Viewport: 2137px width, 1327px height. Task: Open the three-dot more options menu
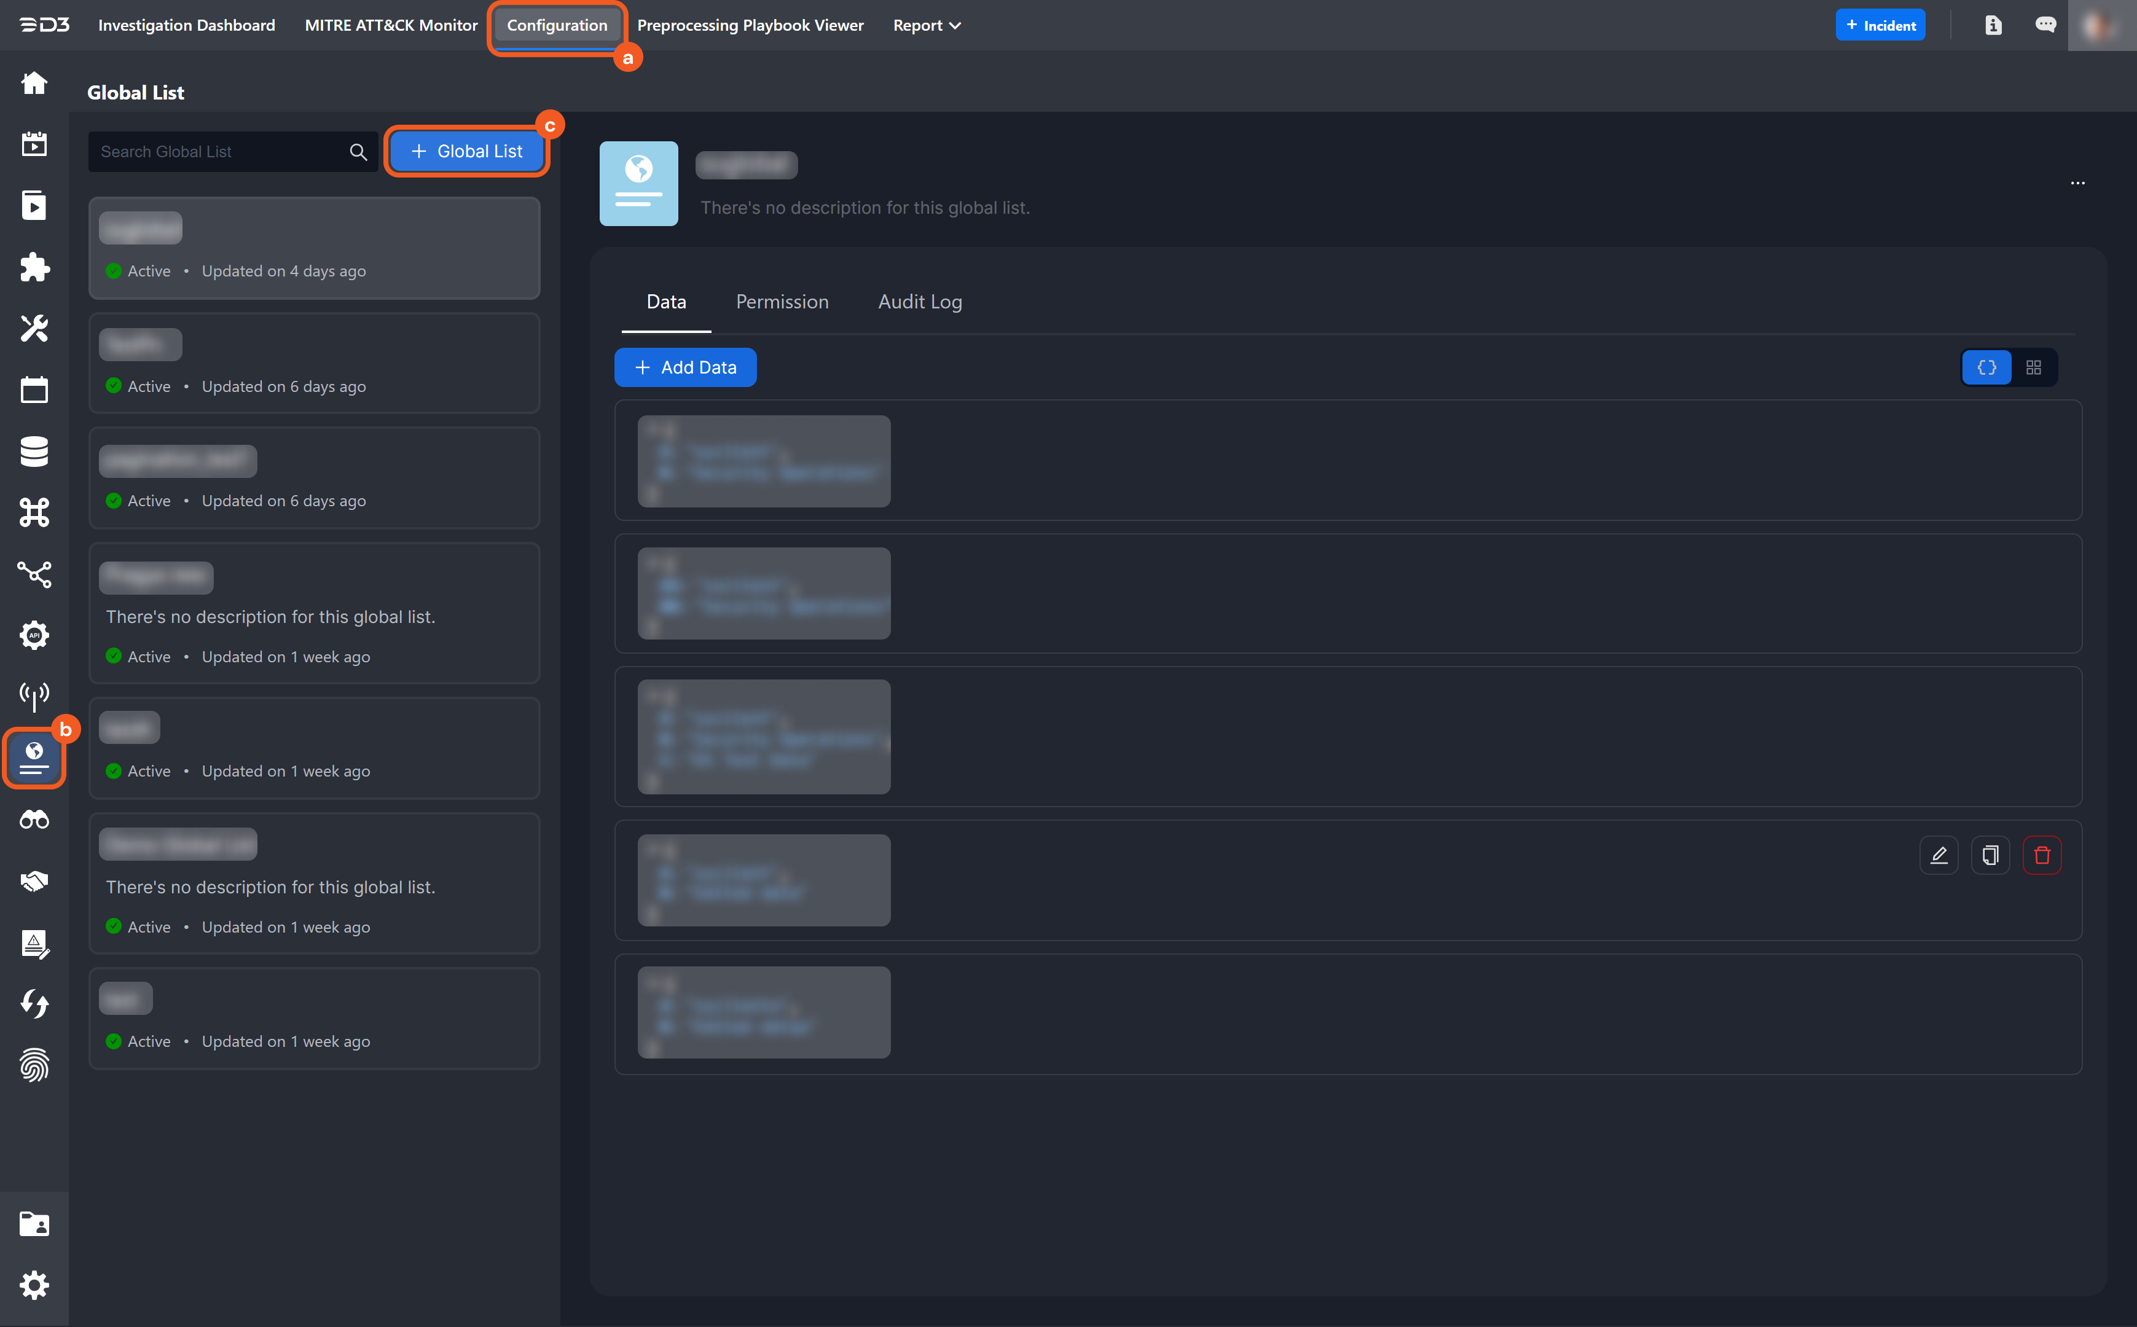click(x=2077, y=184)
